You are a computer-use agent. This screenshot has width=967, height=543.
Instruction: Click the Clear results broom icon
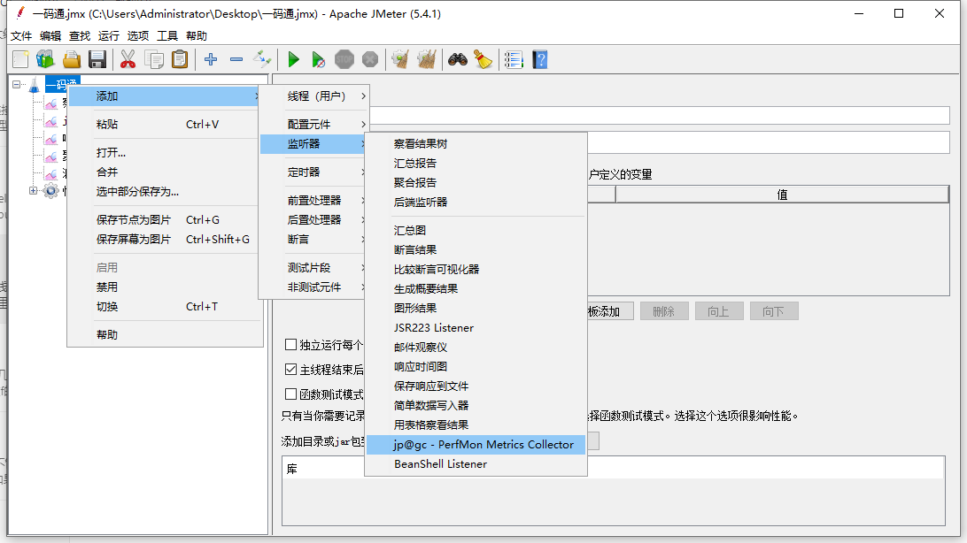click(x=400, y=60)
